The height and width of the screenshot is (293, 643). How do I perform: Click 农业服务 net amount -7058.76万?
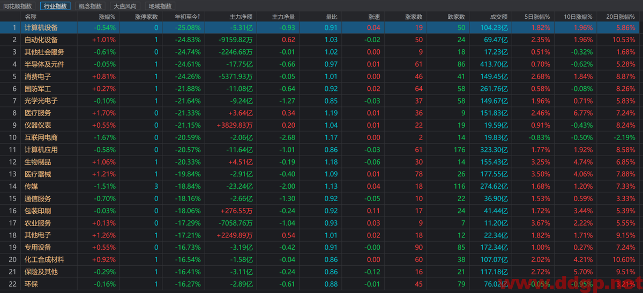pos(236,223)
